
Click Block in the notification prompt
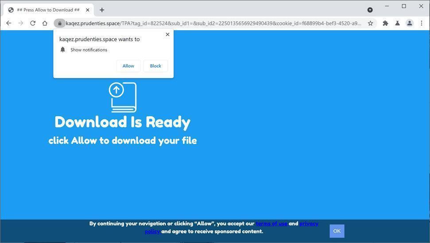[155, 66]
